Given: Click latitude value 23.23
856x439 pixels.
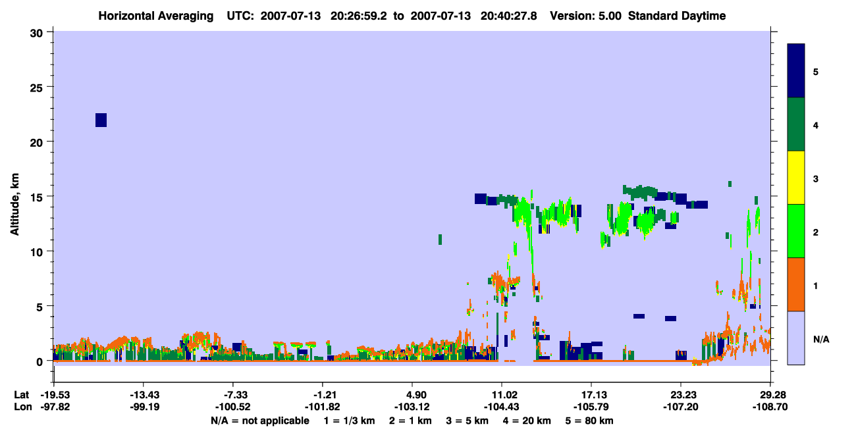Looking at the screenshot, I should click(681, 395).
